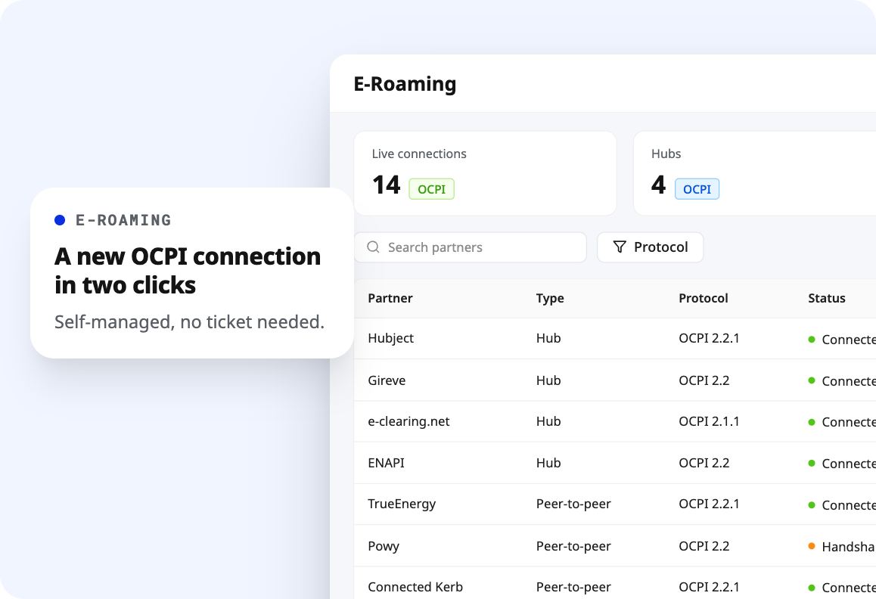Viewport: 876px width, 599px height.
Task: Click the OCPI 2.1.1 cell for e-clearing.net
Action: pyautogui.click(x=709, y=421)
